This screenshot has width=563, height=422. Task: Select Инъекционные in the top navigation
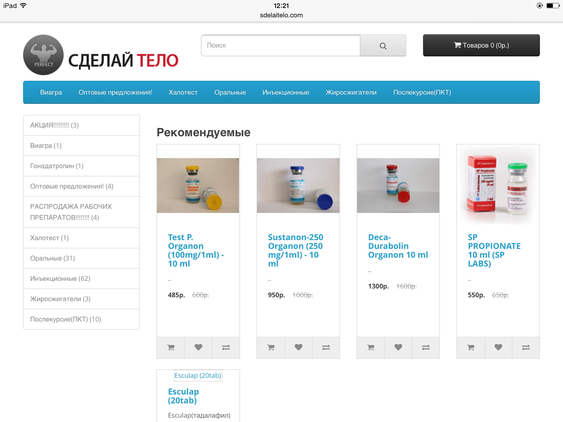(286, 92)
